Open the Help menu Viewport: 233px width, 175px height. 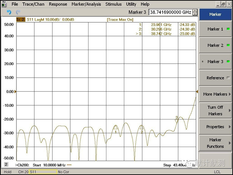[x=145, y=4]
